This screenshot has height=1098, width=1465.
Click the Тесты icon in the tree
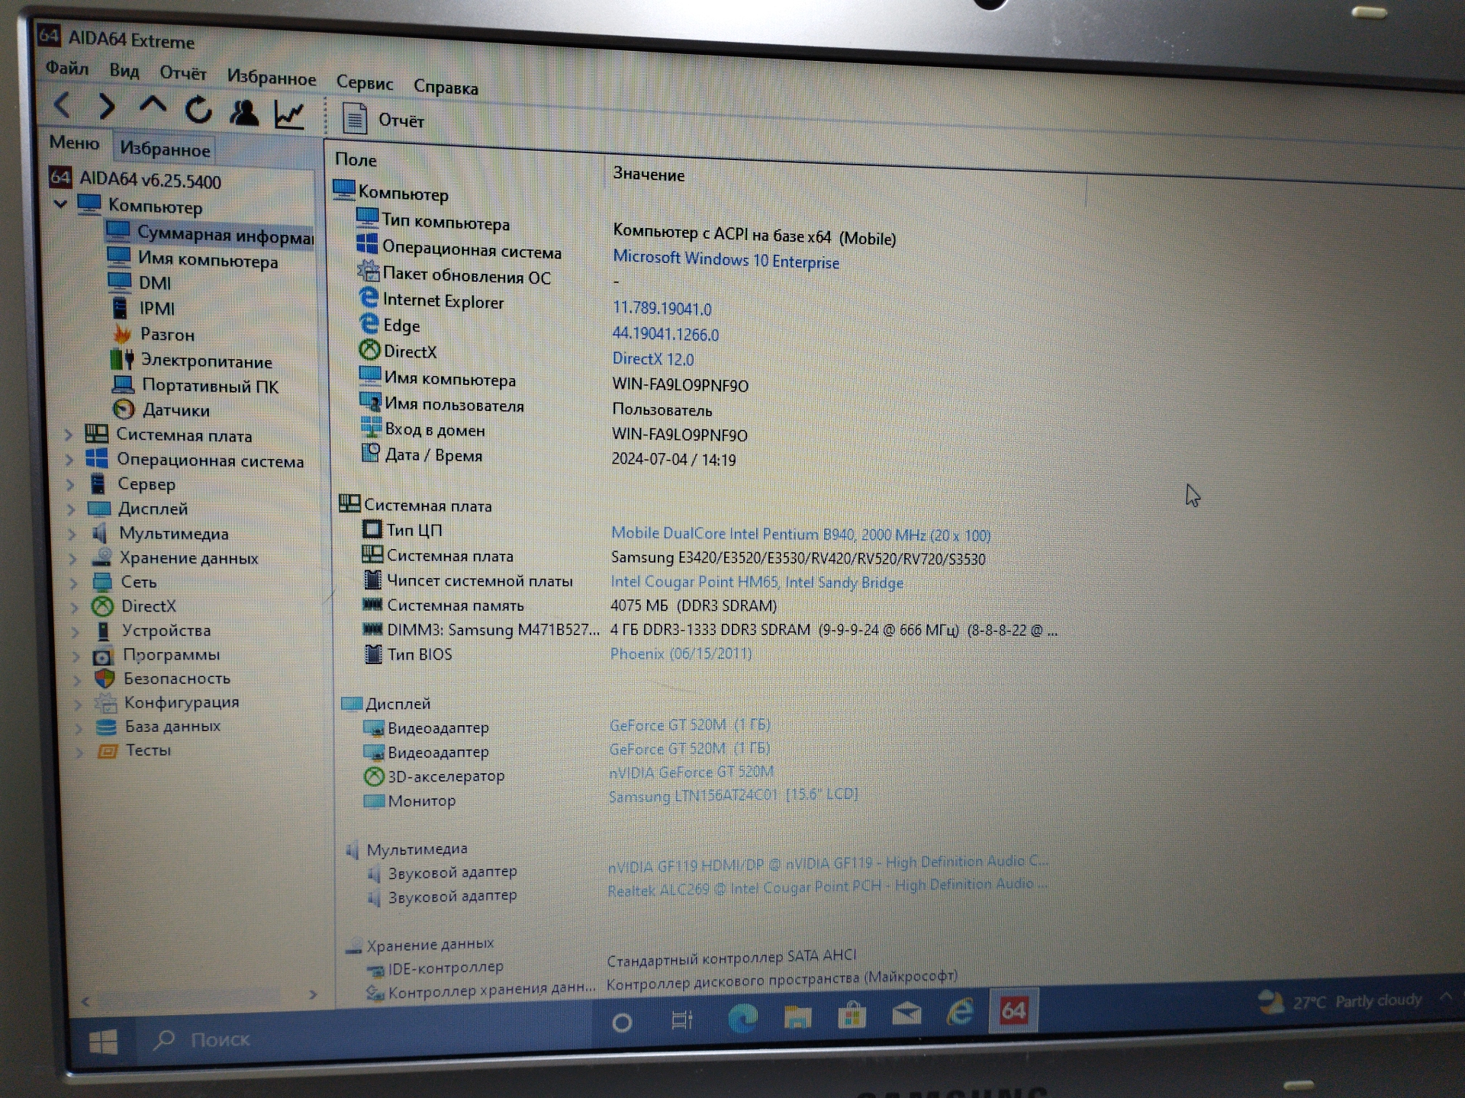[x=107, y=751]
